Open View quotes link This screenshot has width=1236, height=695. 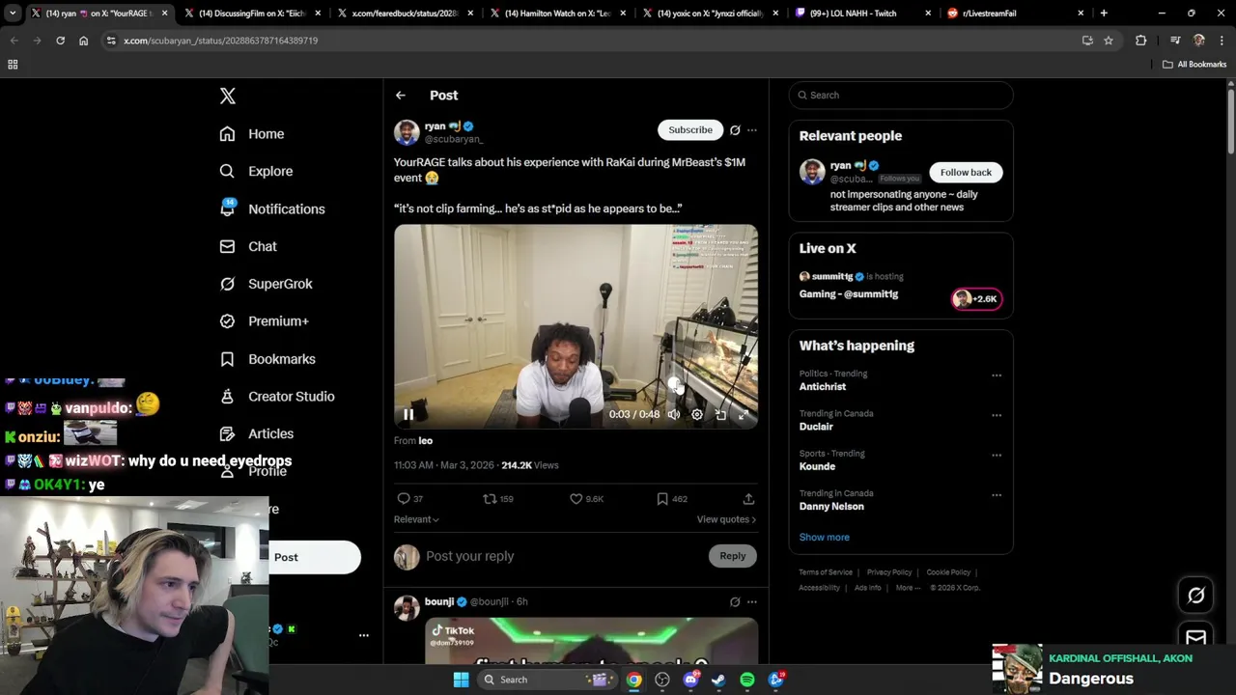[726, 519]
